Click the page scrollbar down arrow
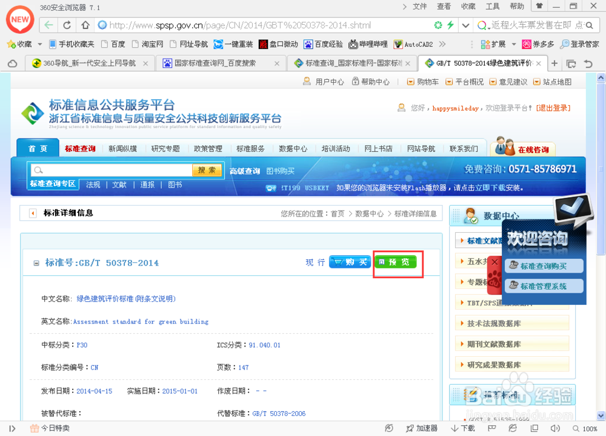Image resolution: width=606 pixels, height=436 pixels. click(601, 415)
